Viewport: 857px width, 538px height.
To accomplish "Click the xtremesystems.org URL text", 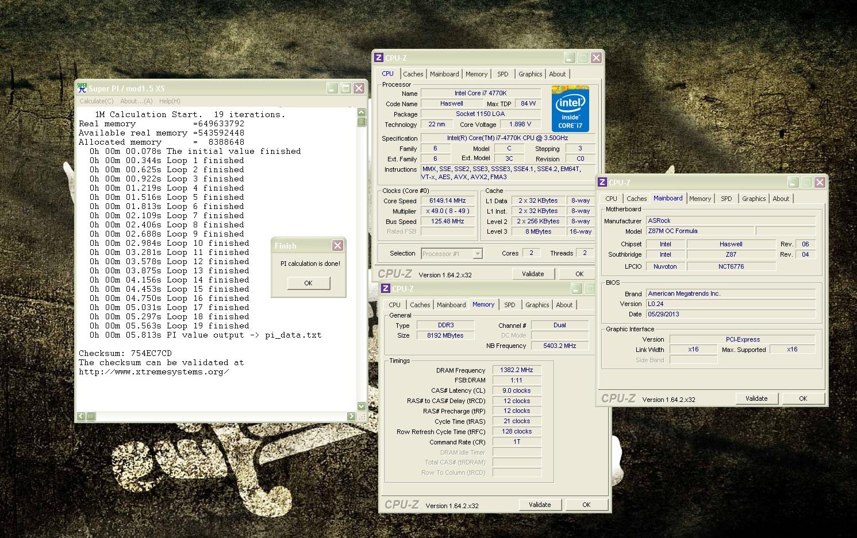I will 154,371.
